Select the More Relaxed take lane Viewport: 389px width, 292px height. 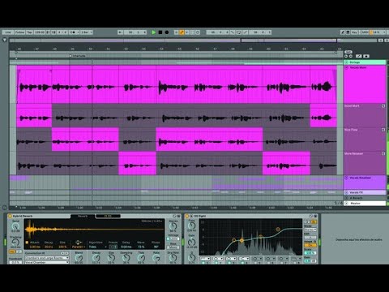(x=365, y=163)
